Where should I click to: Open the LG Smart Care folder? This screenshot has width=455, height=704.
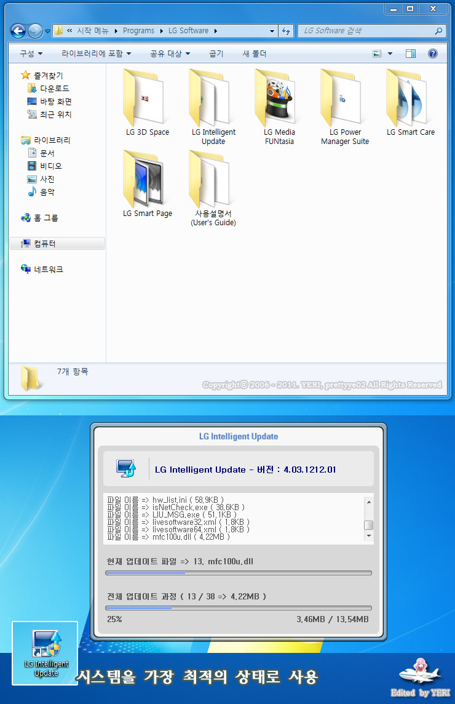(411, 102)
